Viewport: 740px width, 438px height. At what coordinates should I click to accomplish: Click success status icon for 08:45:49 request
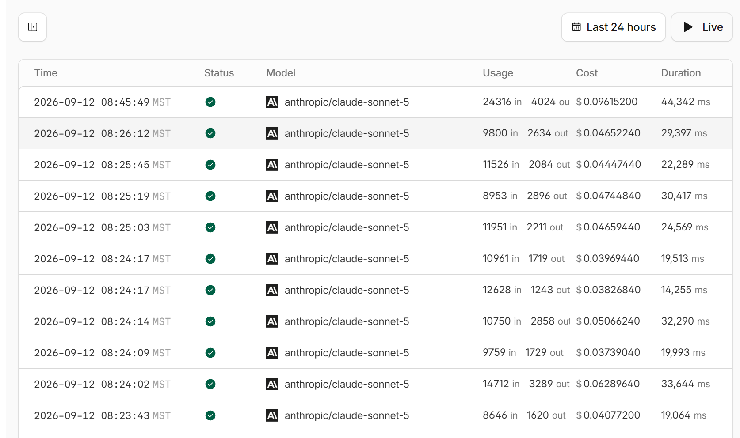(x=210, y=102)
